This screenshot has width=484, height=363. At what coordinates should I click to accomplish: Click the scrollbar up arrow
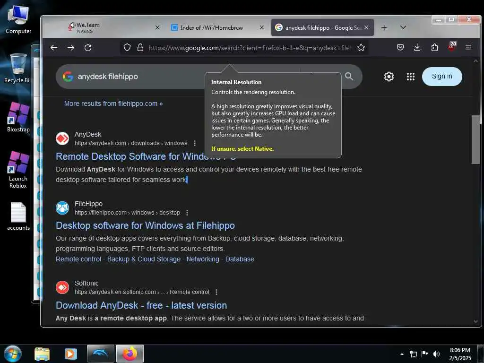[475, 61]
